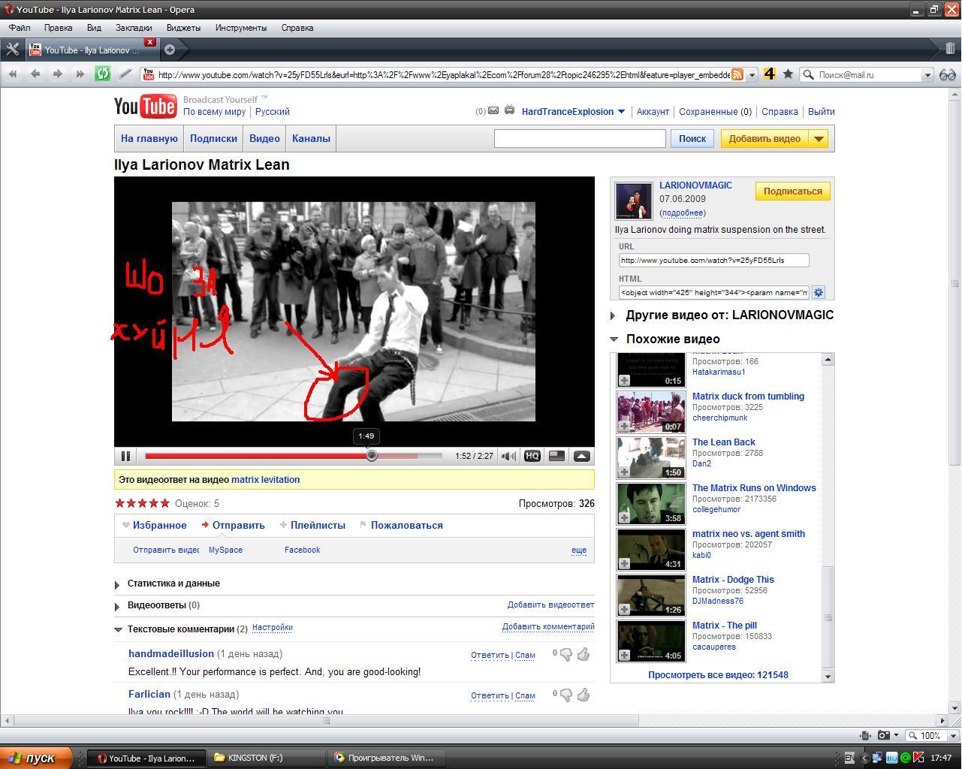
Task: Open the Закладки menu
Action: [134, 28]
